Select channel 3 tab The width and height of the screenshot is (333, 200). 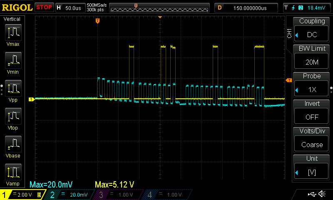click(x=118, y=195)
